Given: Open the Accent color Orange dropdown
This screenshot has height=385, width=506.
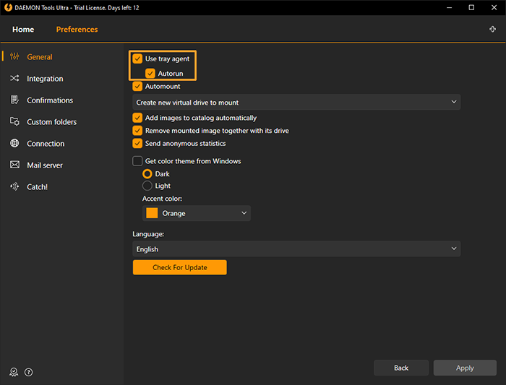Looking at the screenshot, I should tap(196, 213).
